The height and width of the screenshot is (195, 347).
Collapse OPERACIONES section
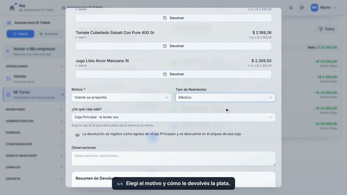click(x=34, y=66)
